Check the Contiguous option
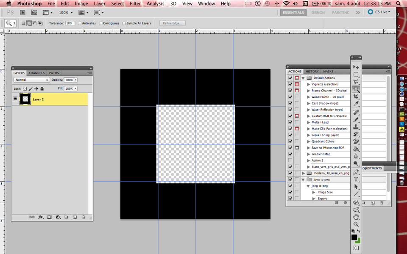The width and height of the screenshot is (407, 254). 100,23
